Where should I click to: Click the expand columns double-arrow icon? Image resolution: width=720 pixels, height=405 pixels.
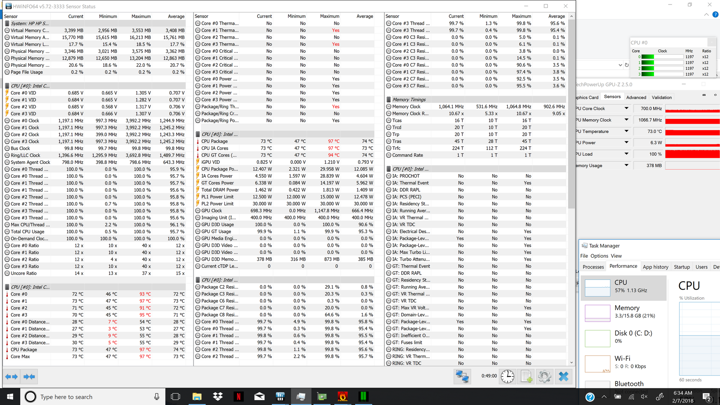(12, 376)
